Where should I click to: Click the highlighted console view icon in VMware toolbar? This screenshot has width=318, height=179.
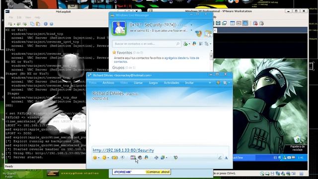click(245, 23)
